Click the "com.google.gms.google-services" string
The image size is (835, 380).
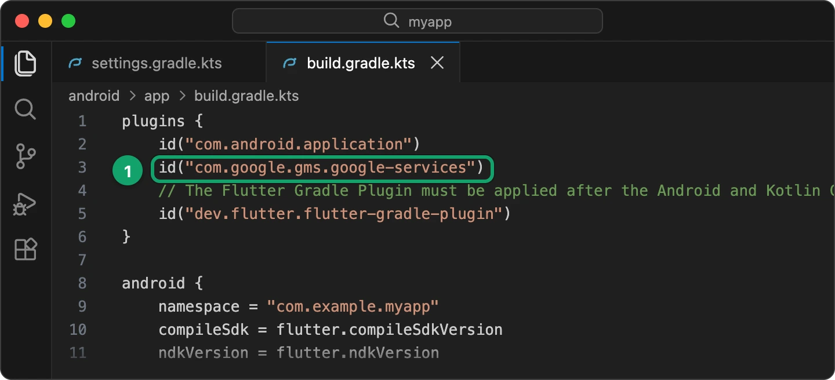pos(330,167)
